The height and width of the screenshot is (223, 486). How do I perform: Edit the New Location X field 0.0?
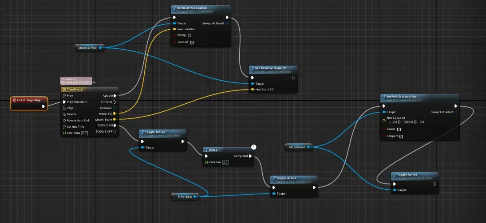point(394,122)
